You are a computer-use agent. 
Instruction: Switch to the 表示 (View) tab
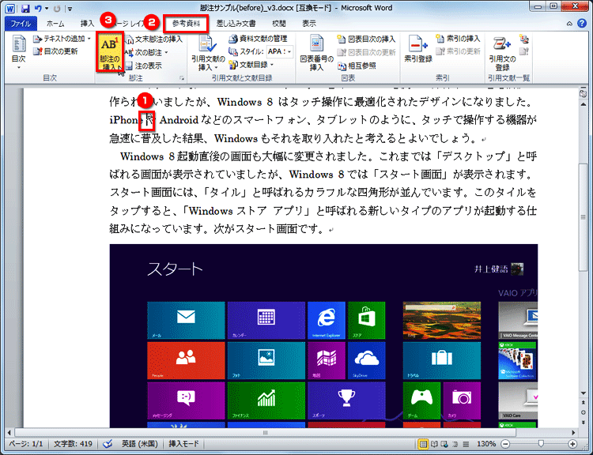(309, 24)
